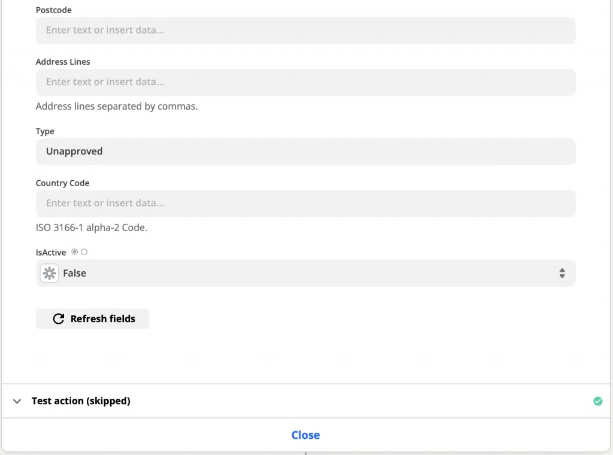
Task: Open the IsActive False dropdown
Action: 305,273
